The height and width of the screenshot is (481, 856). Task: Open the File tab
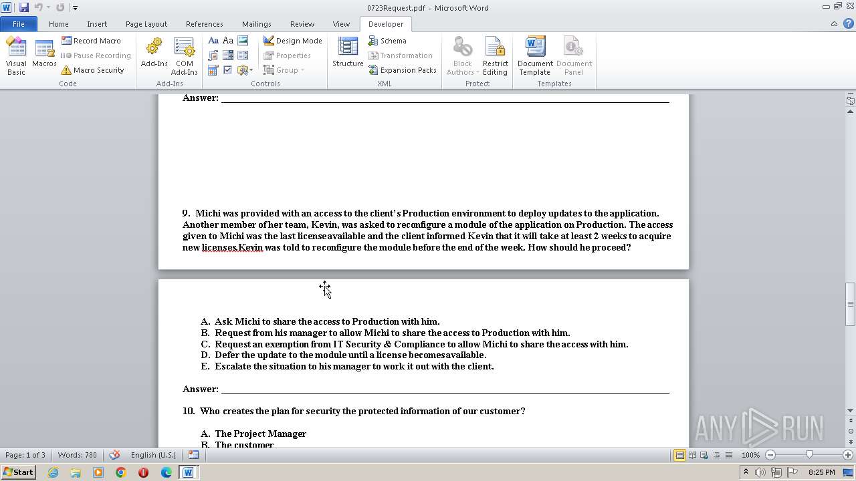click(x=19, y=24)
